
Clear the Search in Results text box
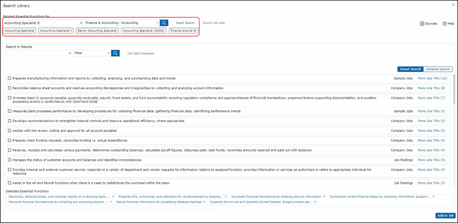click(70, 53)
